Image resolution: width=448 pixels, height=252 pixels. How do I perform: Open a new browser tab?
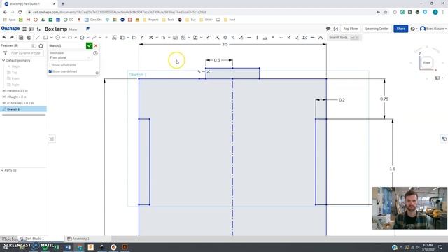(x=63, y=4)
